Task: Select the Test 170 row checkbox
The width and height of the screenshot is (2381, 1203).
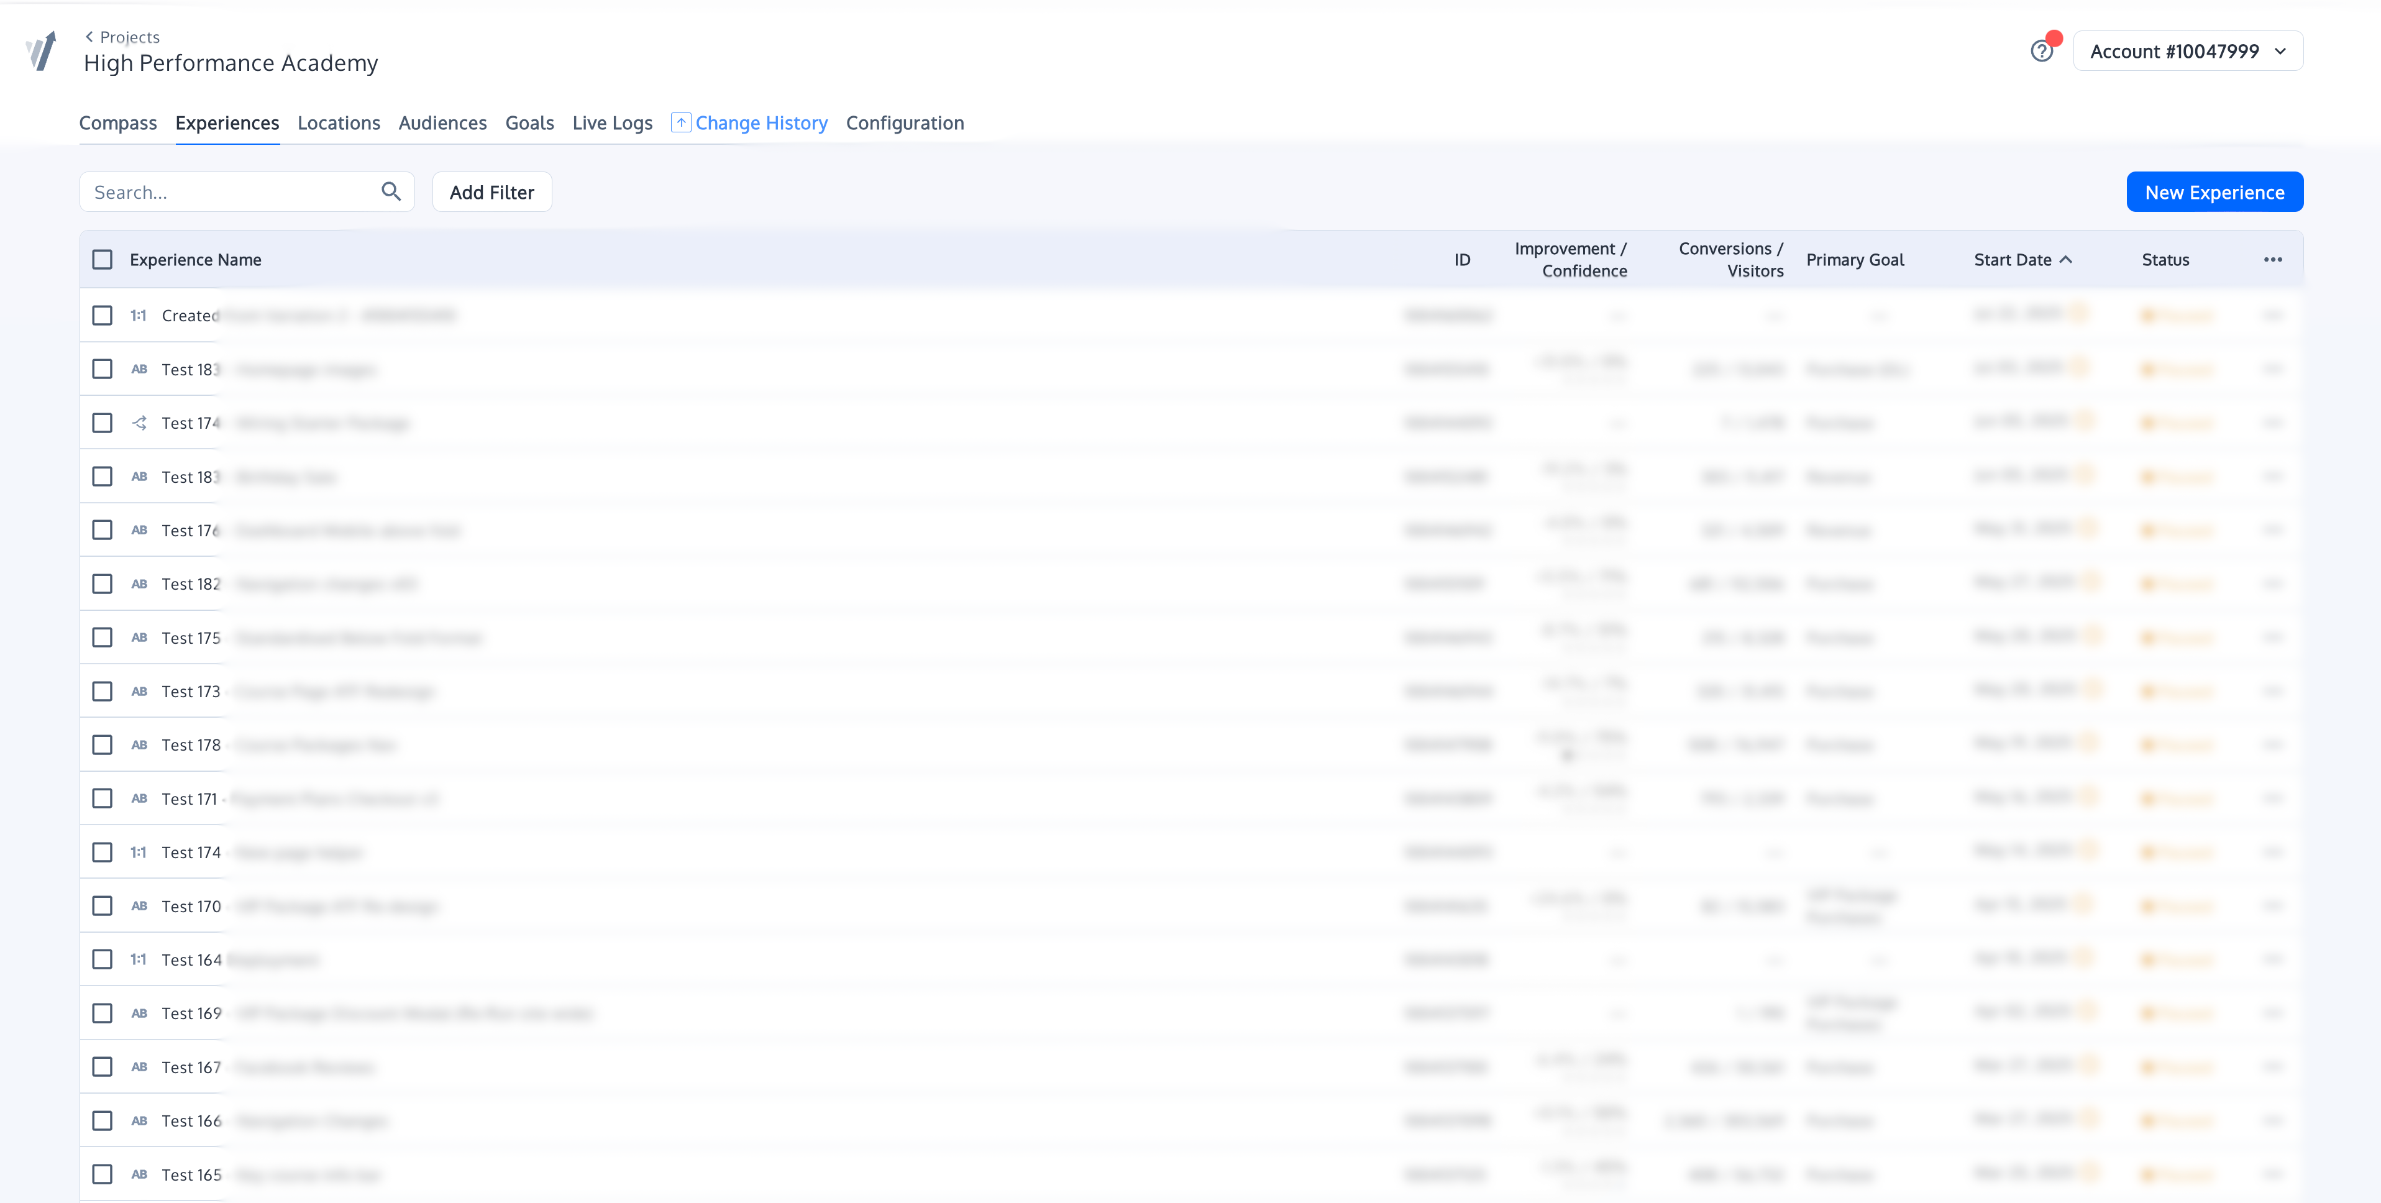Action: [103, 906]
